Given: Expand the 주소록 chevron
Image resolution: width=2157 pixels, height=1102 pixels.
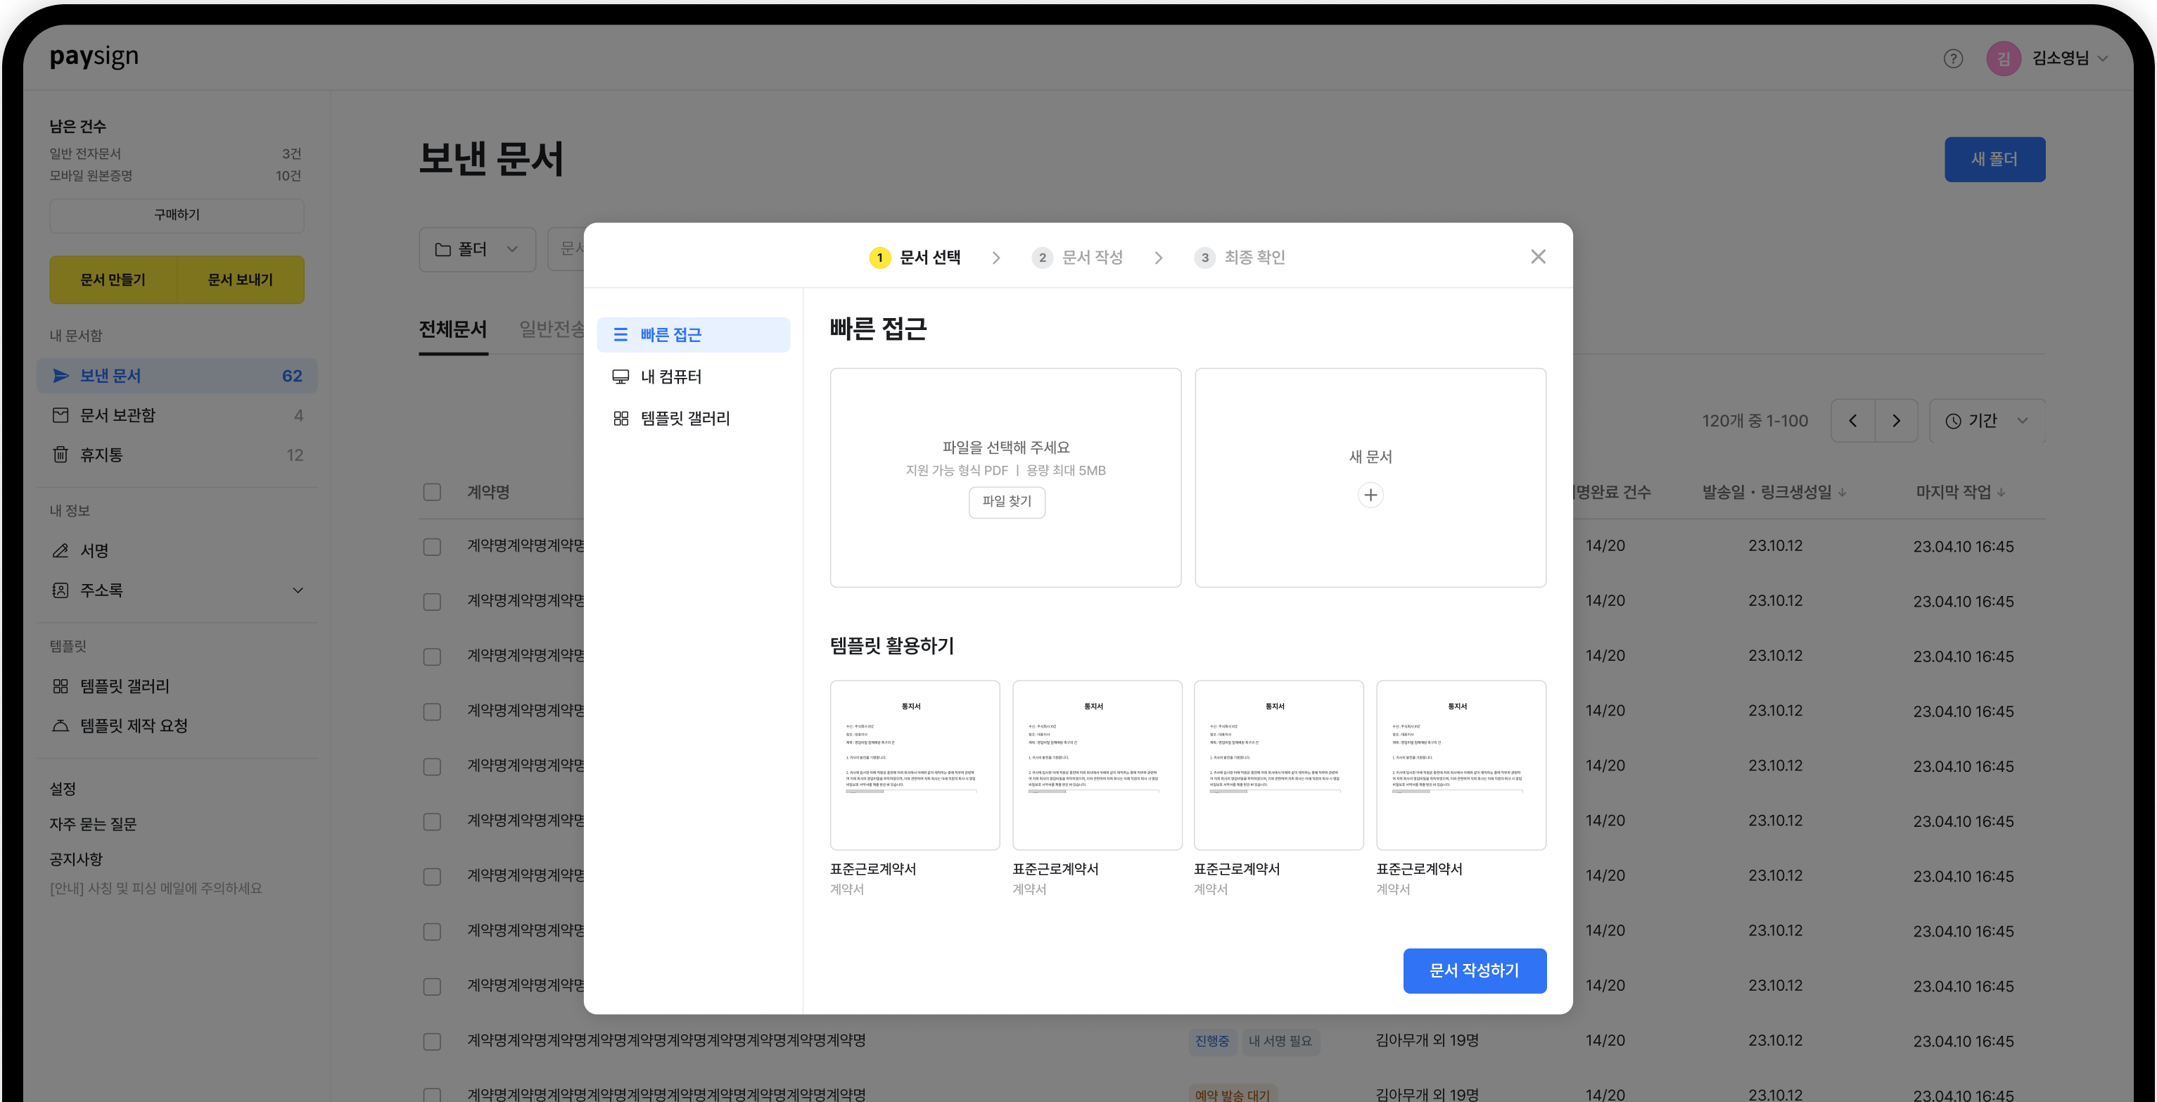Looking at the screenshot, I should coord(298,590).
